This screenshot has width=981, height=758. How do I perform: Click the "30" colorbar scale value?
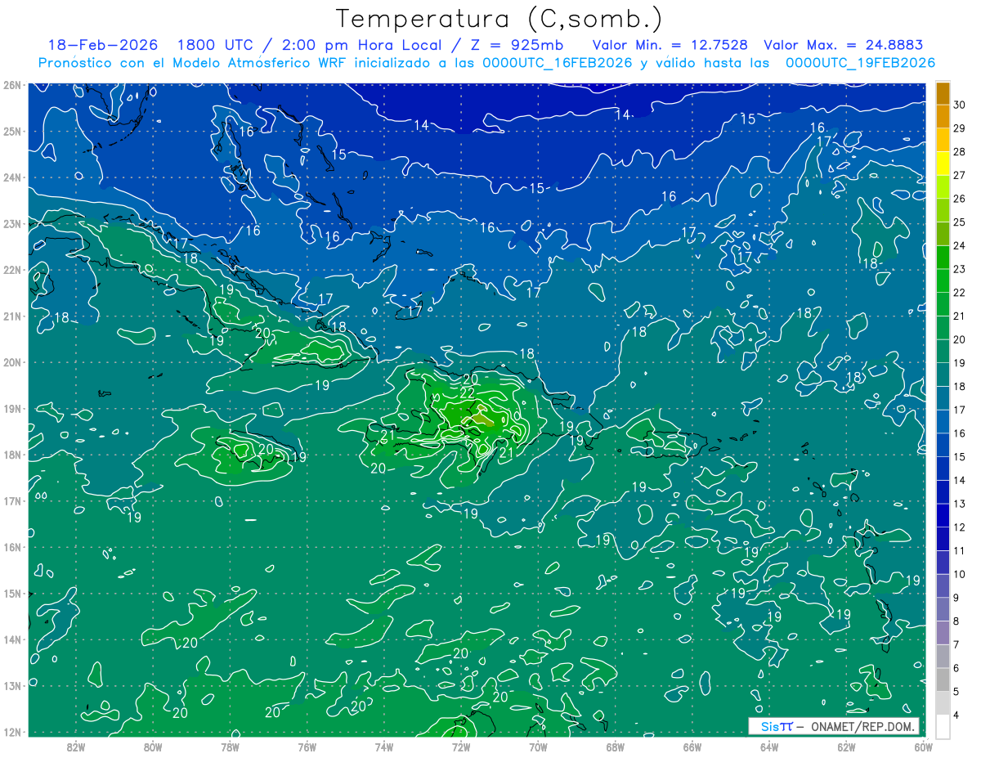[959, 105]
